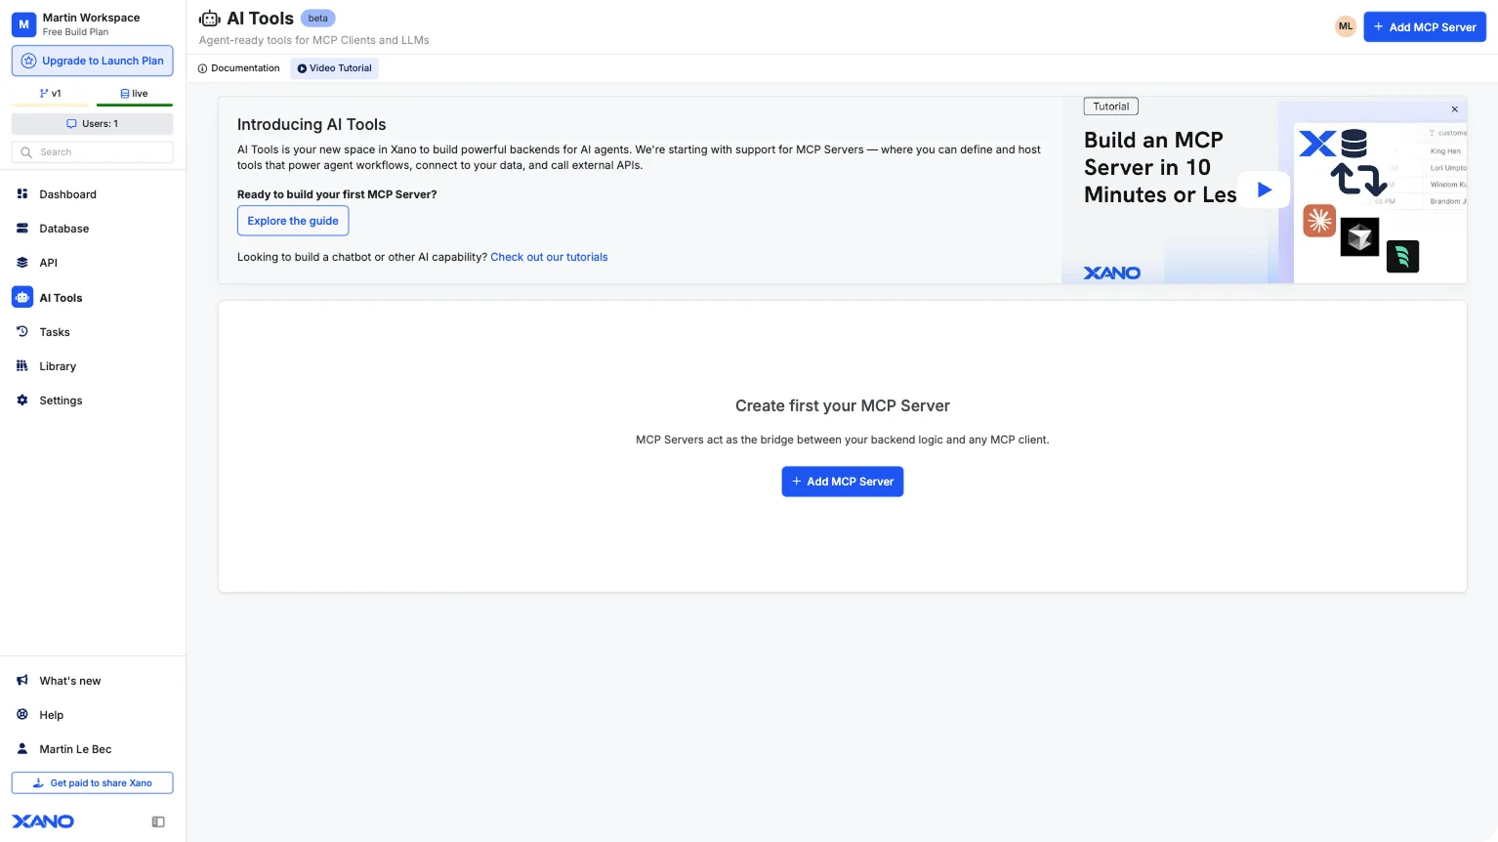Open the ML user avatar in the header
Image resolution: width=1498 pixels, height=842 pixels.
1346,26
